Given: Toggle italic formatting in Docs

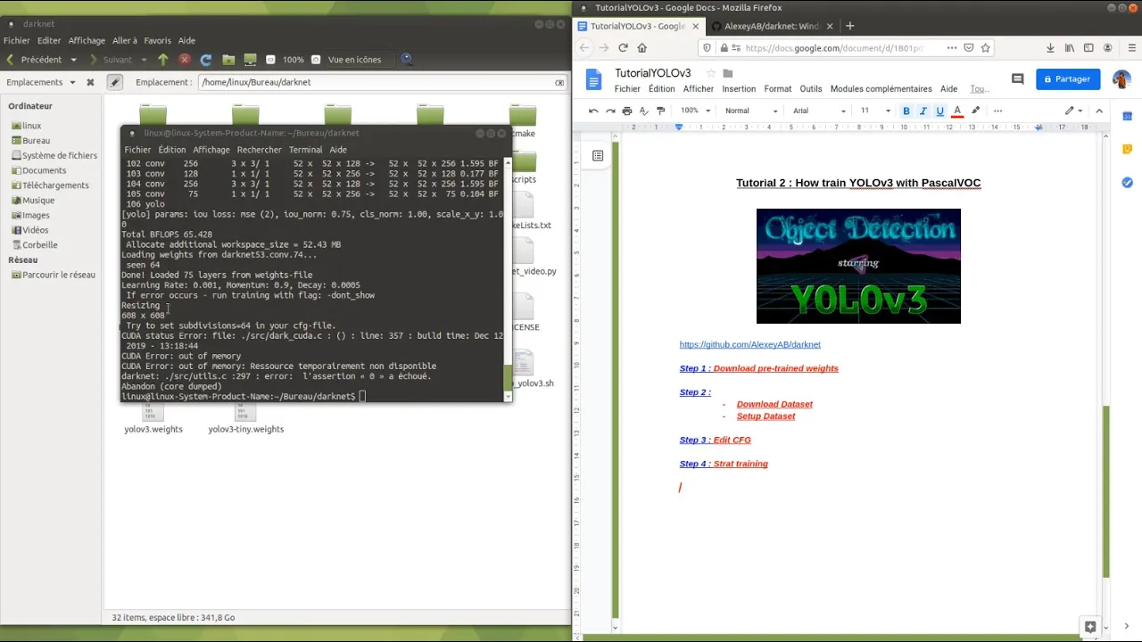Looking at the screenshot, I should tap(923, 111).
